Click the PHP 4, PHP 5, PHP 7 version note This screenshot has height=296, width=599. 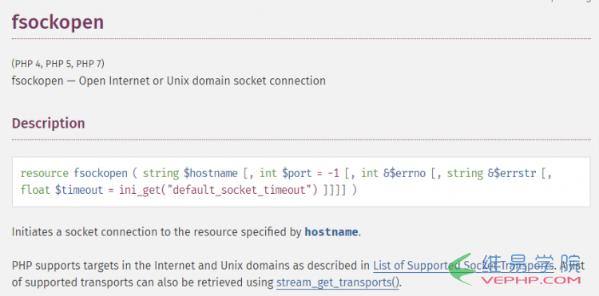[x=58, y=64]
